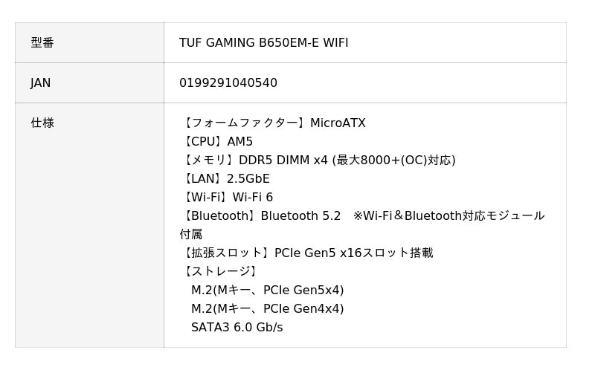Select the MicroATX value
The height and width of the screenshot is (370, 595).
338,123
